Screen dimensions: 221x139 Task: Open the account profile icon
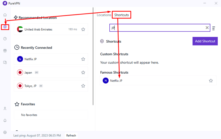pos(5,108)
